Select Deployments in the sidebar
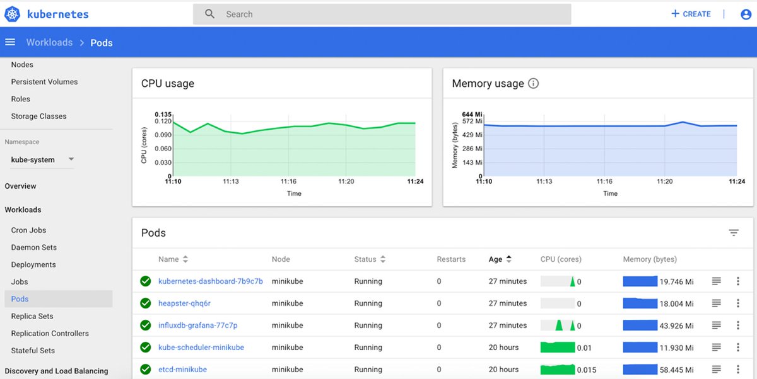The width and height of the screenshot is (757, 379). [33, 264]
